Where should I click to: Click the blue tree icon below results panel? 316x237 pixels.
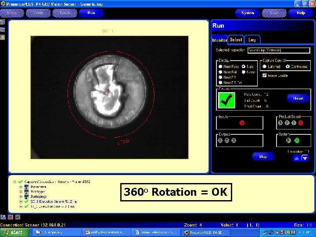(x=3, y=217)
